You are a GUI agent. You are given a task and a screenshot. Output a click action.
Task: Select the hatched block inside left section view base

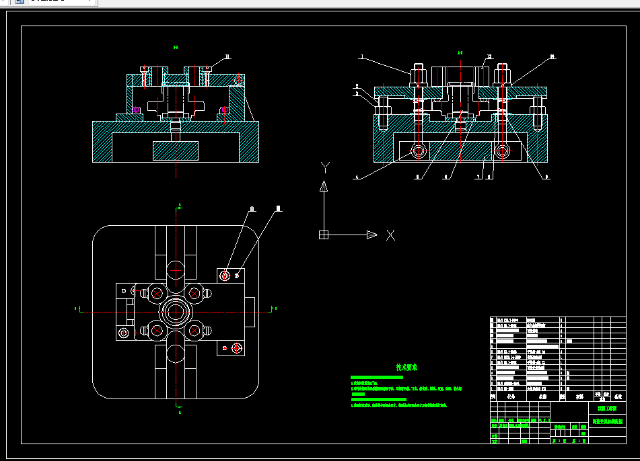click(x=176, y=151)
